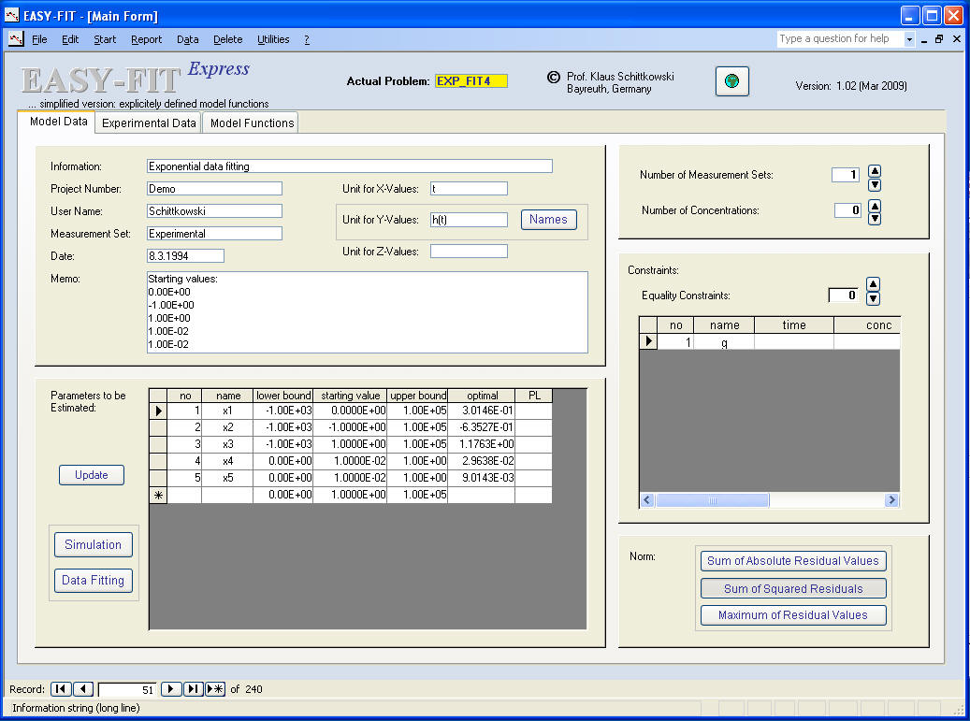This screenshot has height=721, width=970.
Task: Switch to the Experimental Data tab
Action: point(149,123)
